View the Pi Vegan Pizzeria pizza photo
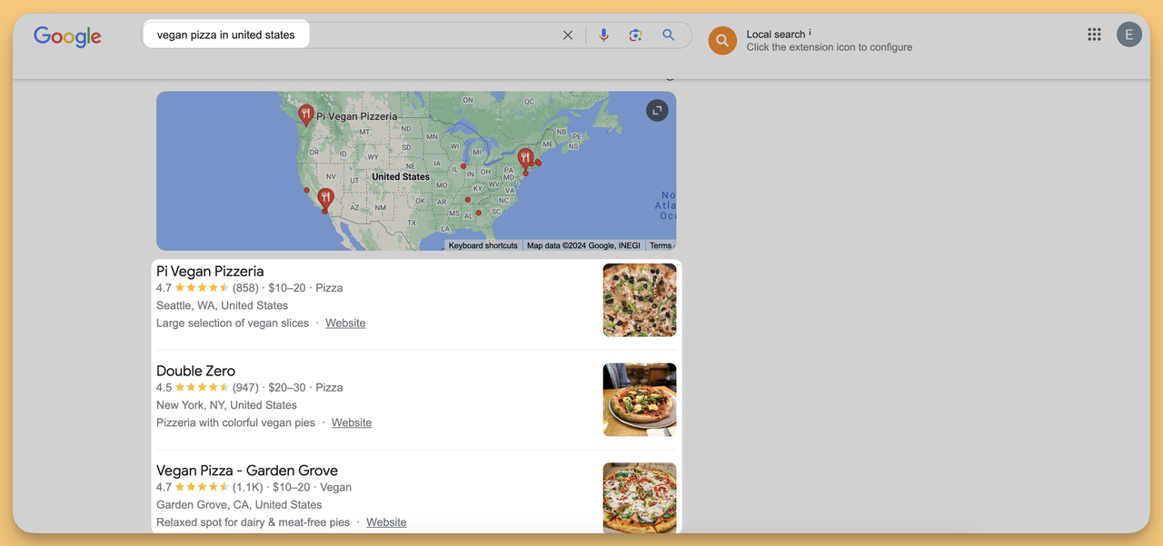1163x546 pixels. click(x=640, y=300)
